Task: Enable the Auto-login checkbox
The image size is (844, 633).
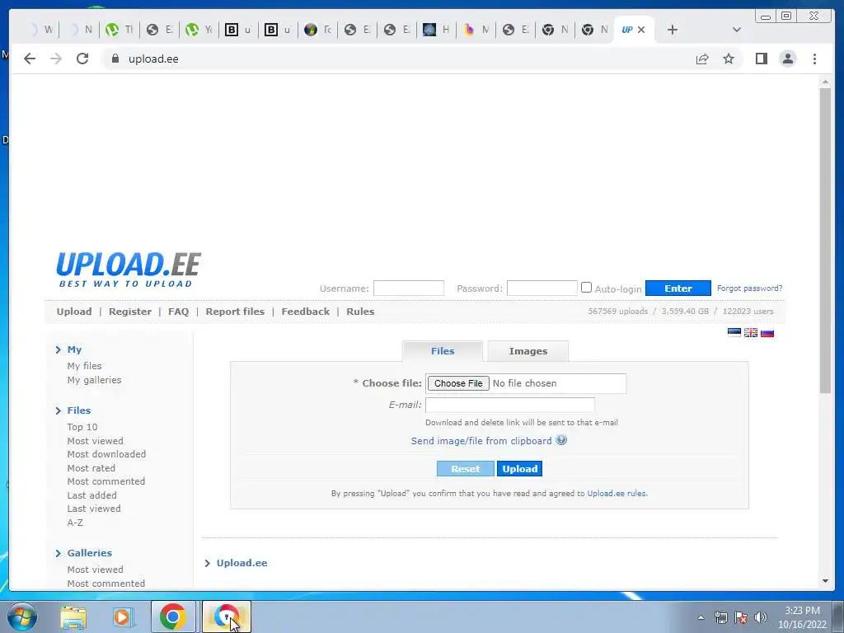Action: tap(586, 288)
